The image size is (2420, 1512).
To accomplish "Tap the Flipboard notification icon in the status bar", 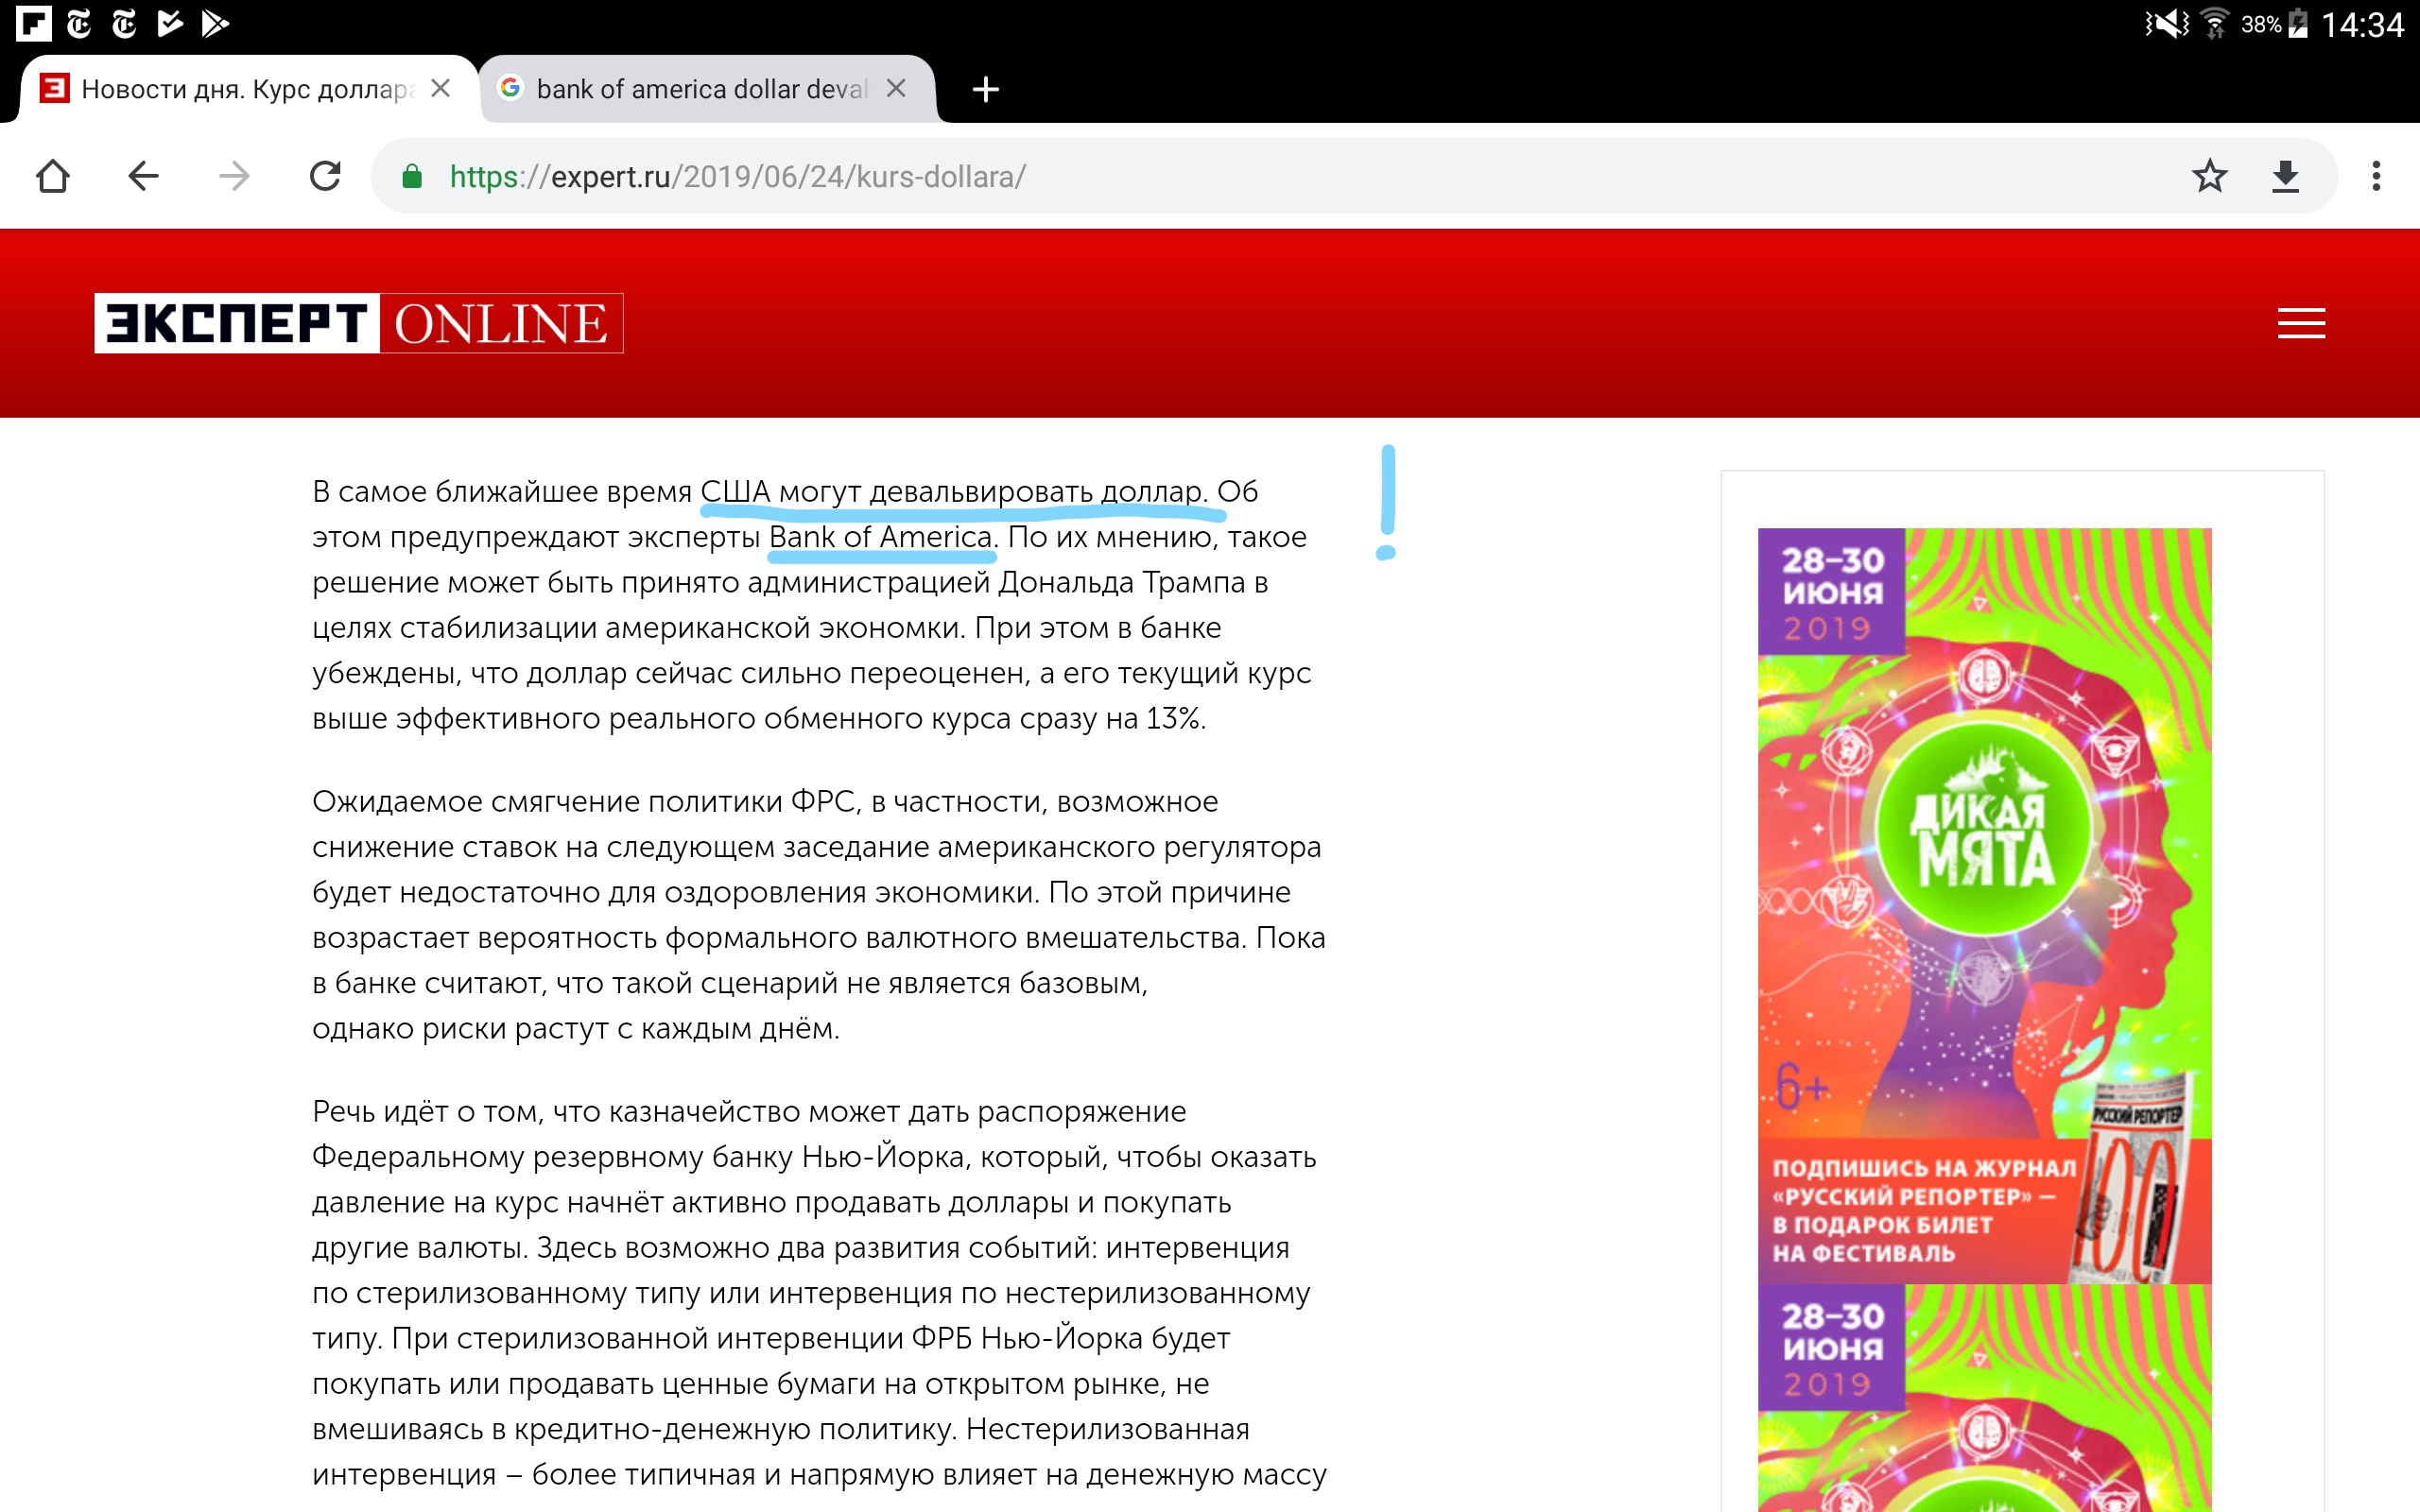I will click(33, 23).
